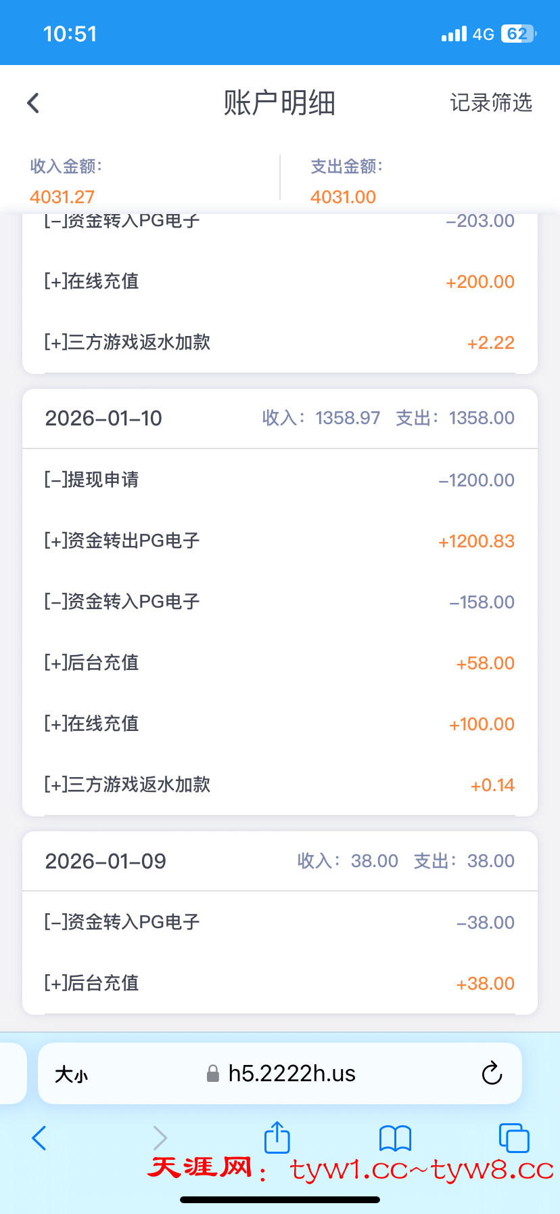This screenshot has height=1214, width=560.
Task: Tap the 资金转入PG电子 -38.00 entry
Action: (x=279, y=922)
